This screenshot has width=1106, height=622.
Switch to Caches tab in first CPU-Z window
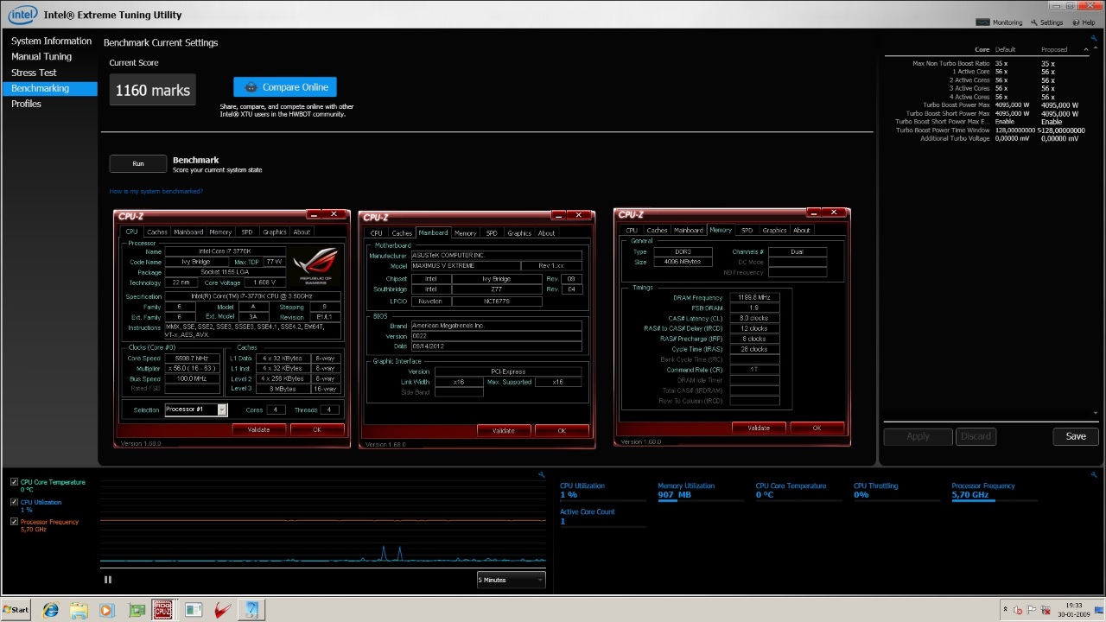[156, 232]
